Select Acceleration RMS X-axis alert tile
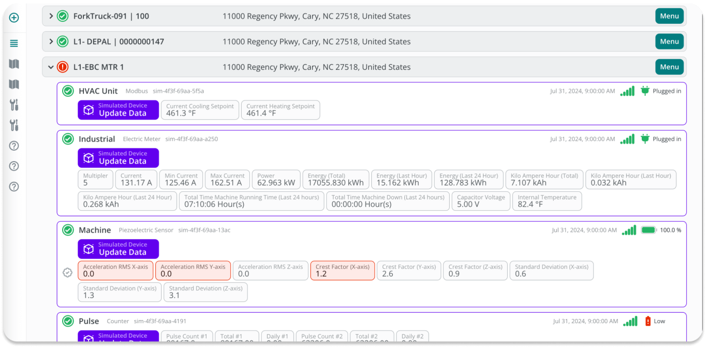Image resolution: width=707 pixels, height=347 pixels. click(115, 270)
